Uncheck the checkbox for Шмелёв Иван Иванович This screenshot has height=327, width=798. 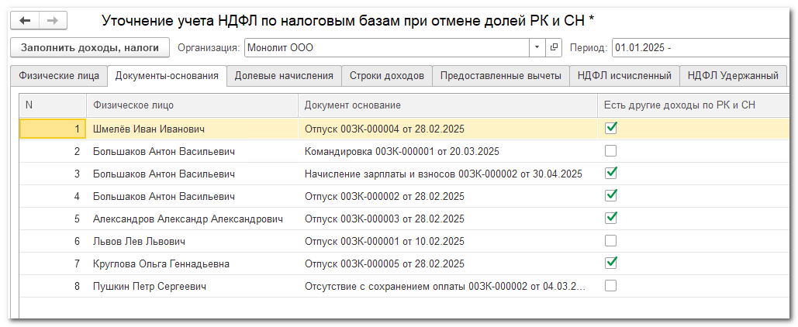(x=611, y=128)
